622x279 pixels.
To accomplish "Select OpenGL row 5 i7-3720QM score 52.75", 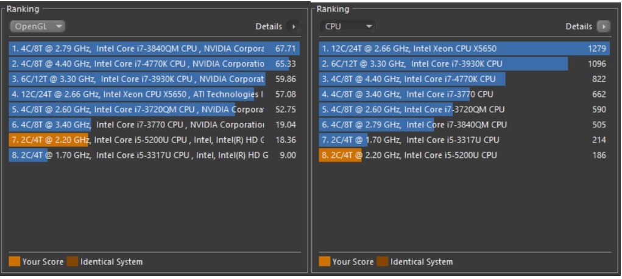I will click(x=154, y=110).
